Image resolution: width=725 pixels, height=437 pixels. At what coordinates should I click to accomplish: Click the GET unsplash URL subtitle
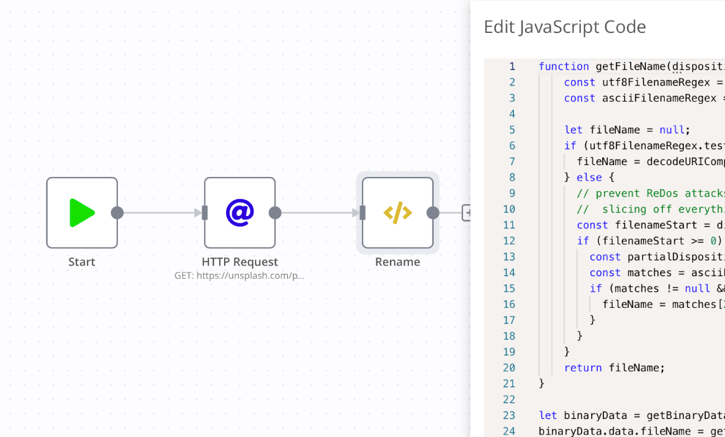click(x=240, y=276)
